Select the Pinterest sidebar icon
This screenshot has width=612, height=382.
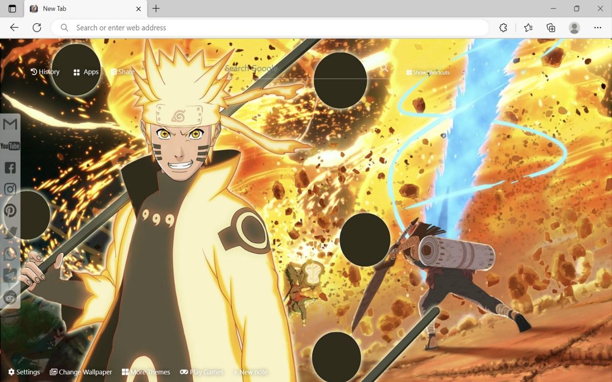10,210
